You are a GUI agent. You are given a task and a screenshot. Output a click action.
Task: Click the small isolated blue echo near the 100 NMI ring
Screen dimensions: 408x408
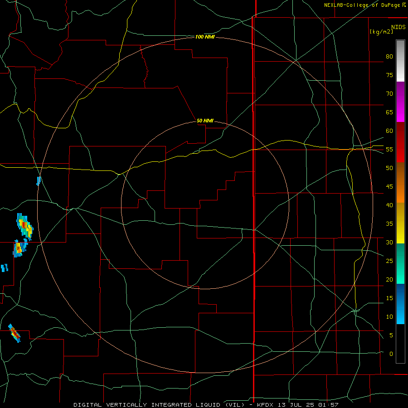tap(39, 181)
